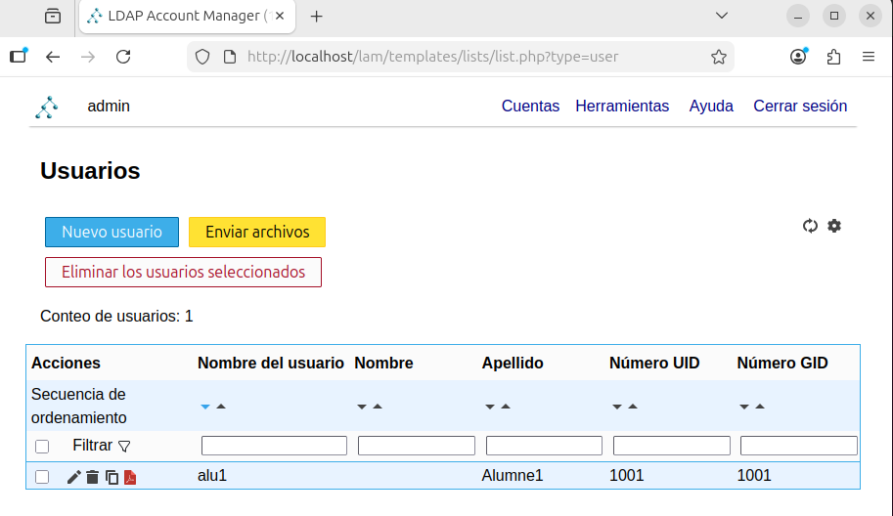
Task: Click Eliminar los usuarios seleccionados button
Action: click(183, 273)
